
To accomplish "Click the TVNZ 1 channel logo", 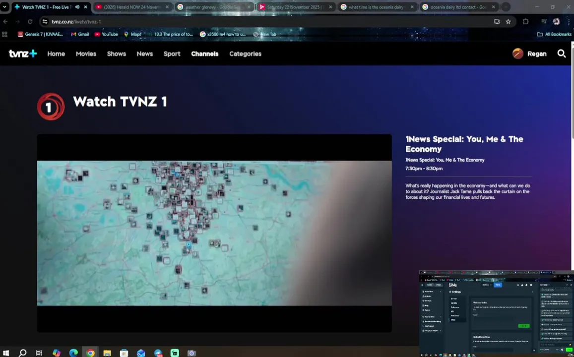I will 51,107.
